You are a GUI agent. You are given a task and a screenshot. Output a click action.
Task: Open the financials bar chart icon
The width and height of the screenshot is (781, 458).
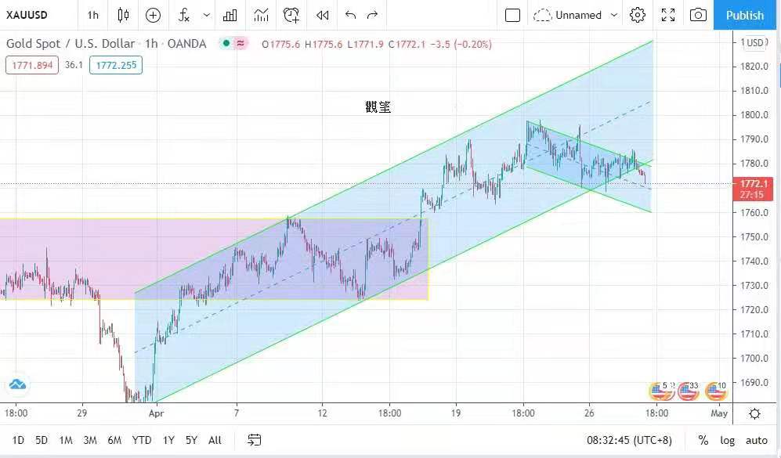coord(230,15)
